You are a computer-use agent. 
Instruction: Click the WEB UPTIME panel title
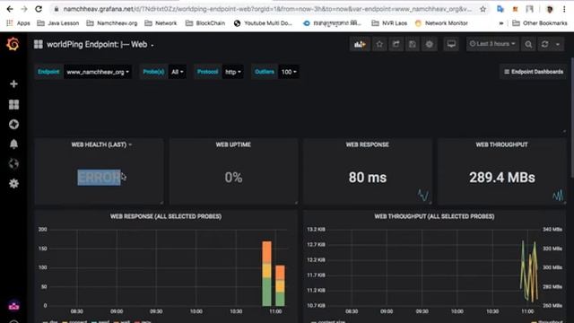point(233,144)
